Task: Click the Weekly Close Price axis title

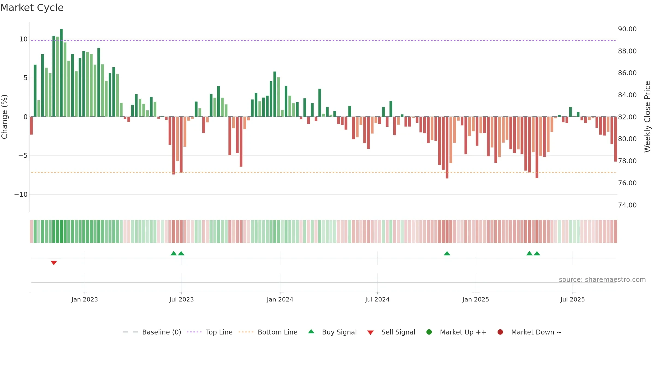Action: coord(647,117)
